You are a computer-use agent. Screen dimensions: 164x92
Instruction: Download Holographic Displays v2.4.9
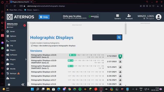click(x=120, y=72)
